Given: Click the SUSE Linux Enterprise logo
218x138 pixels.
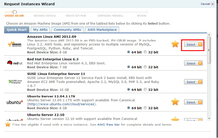Looking at the screenshot, I should point(15,82).
